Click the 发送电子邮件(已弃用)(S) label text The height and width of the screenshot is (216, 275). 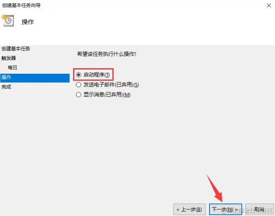(x=111, y=85)
